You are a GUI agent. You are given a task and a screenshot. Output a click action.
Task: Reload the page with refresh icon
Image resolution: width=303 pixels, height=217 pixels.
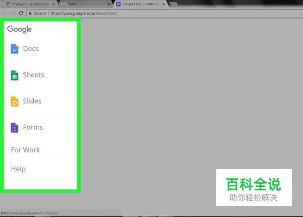coord(21,13)
